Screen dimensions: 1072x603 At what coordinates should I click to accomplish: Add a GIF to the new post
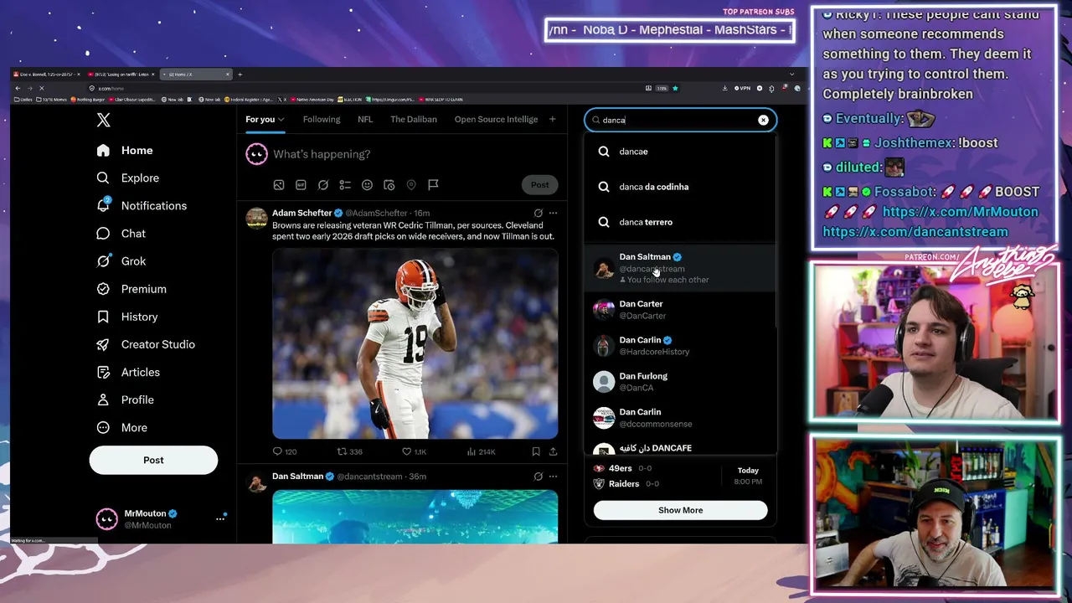pyautogui.click(x=301, y=185)
